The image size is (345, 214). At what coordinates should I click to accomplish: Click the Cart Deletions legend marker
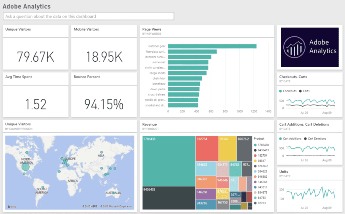click(x=305, y=138)
